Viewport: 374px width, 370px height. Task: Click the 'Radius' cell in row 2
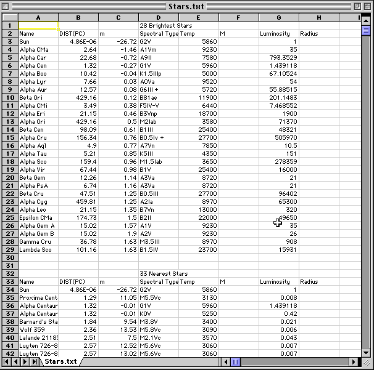(x=319, y=34)
